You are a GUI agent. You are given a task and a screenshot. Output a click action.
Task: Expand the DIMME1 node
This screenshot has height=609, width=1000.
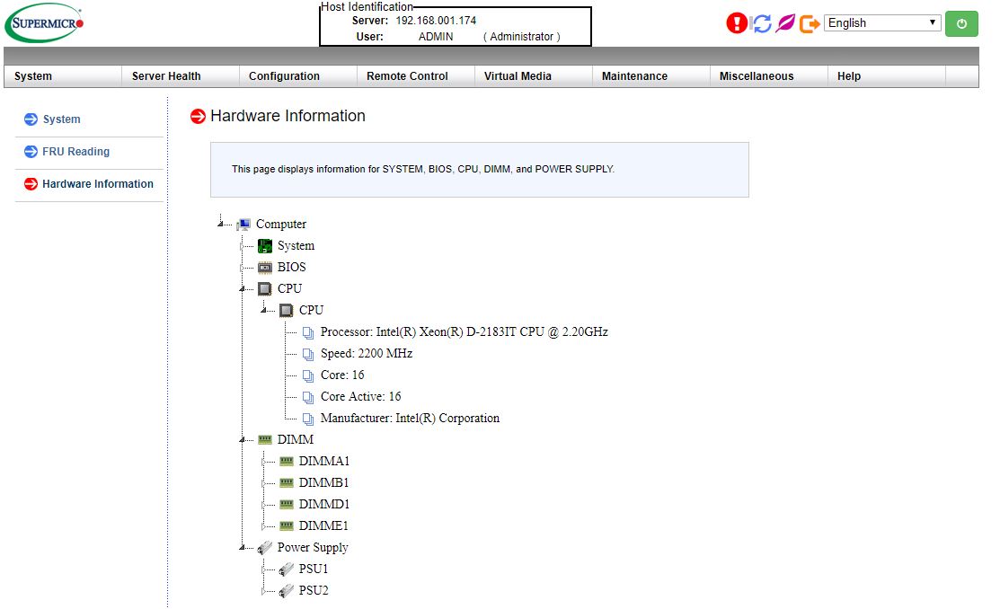pyautogui.click(x=264, y=526)
